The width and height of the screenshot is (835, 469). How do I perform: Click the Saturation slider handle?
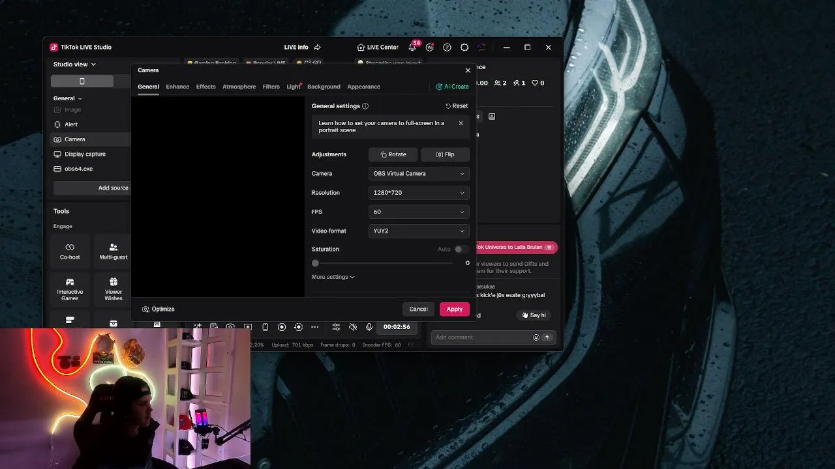pos(315,263)
